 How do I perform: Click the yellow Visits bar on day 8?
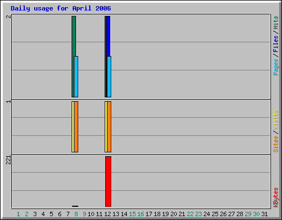pyautogui.click(x=73, y=127)
